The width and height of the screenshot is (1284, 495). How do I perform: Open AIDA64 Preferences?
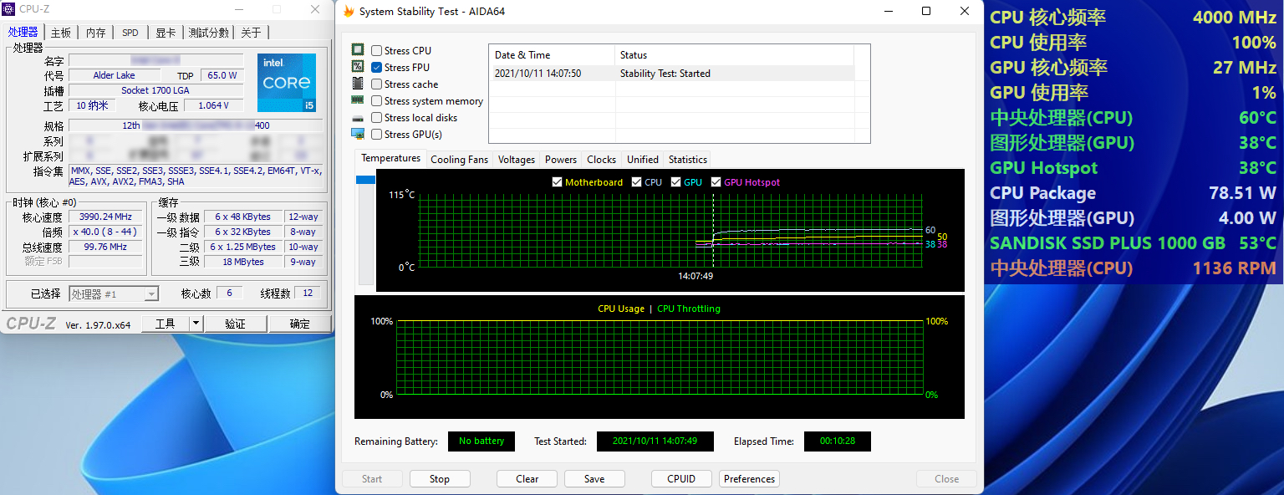tap(748, 478)
